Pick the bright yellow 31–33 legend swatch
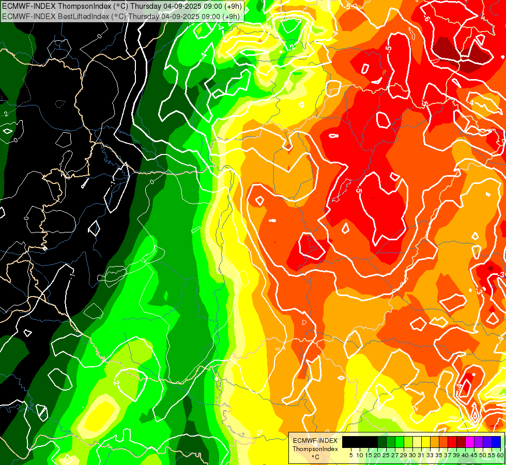506x465 pixels. click(x=426, y=442)
